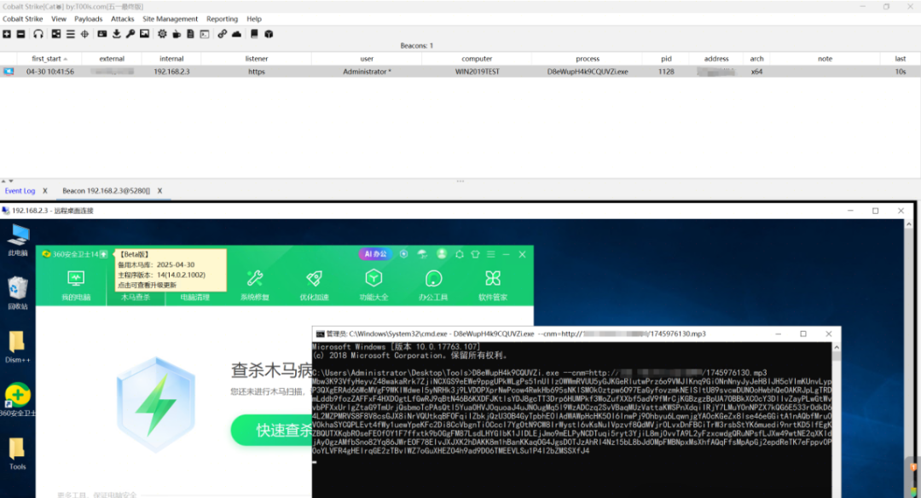Click the plus connect icon in Cobalt Strike toolbar
The image size is (921, 498).
[7, 34]
